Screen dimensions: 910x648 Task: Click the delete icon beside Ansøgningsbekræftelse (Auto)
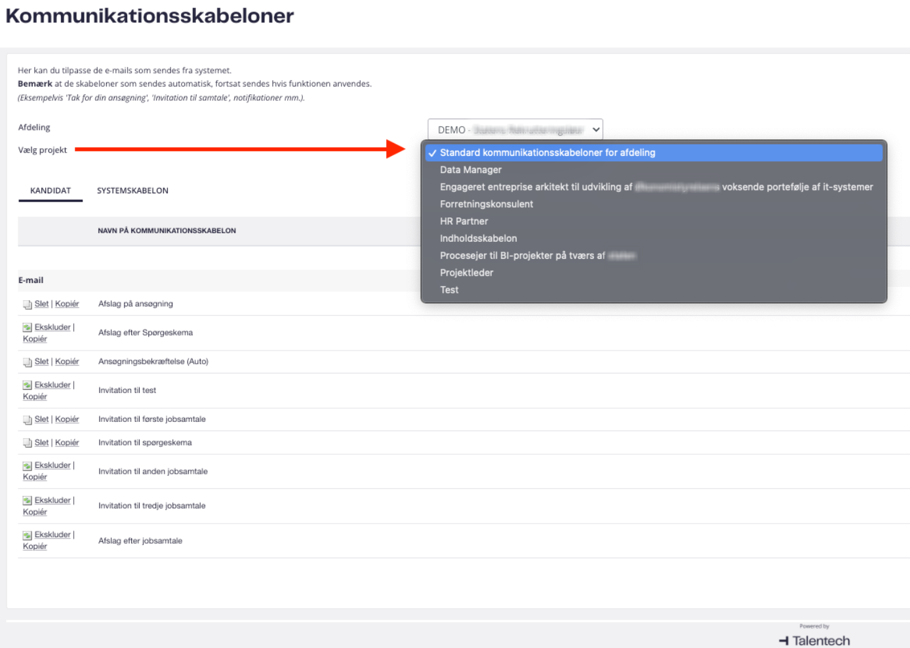(27, 362)
